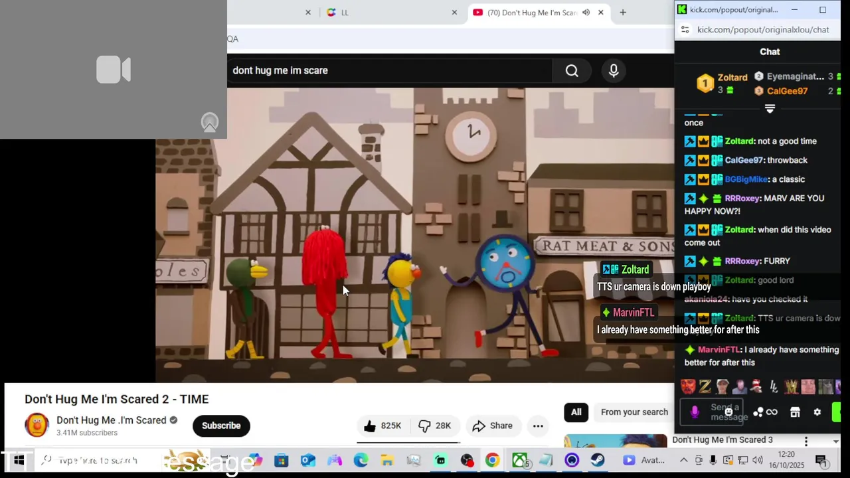Click CalGee97 username in throwback message
The height and width of the screenshot is (478, 850).
(x=744, y=160)
